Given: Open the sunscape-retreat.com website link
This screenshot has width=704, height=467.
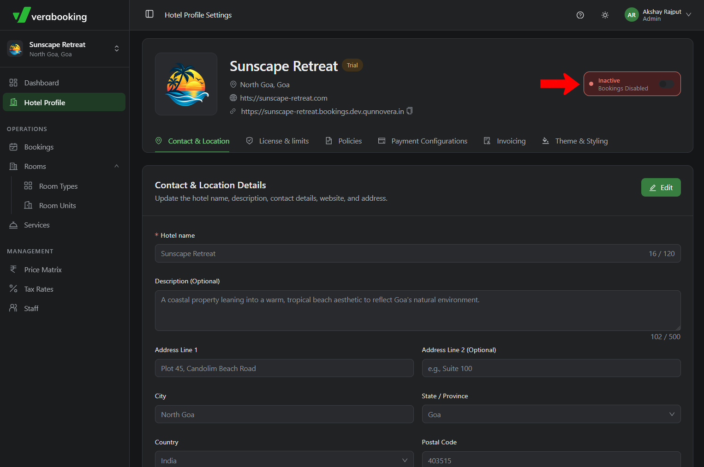Looking at the screenshot, I should (x=284, y=98).
